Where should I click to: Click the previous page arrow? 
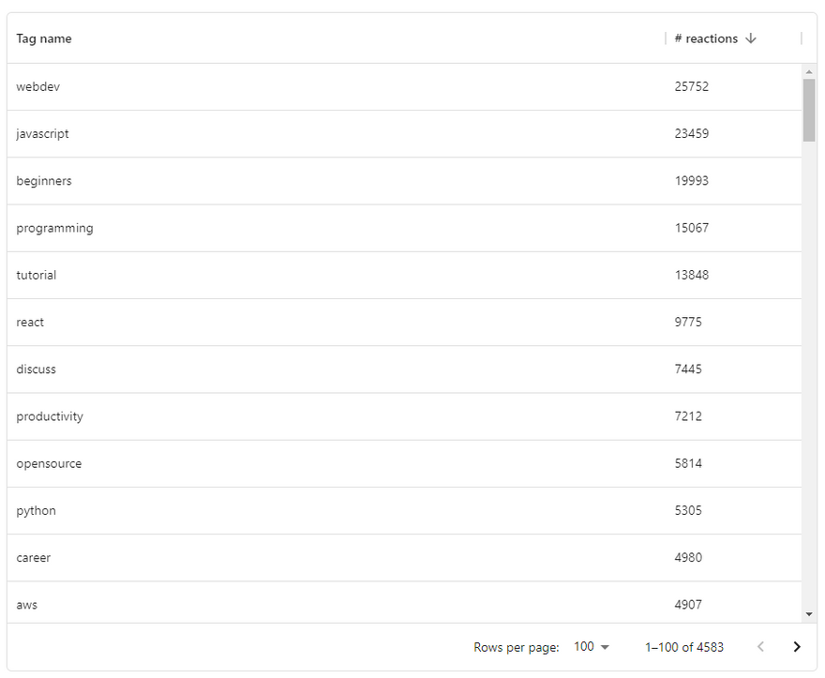point(760,647)
